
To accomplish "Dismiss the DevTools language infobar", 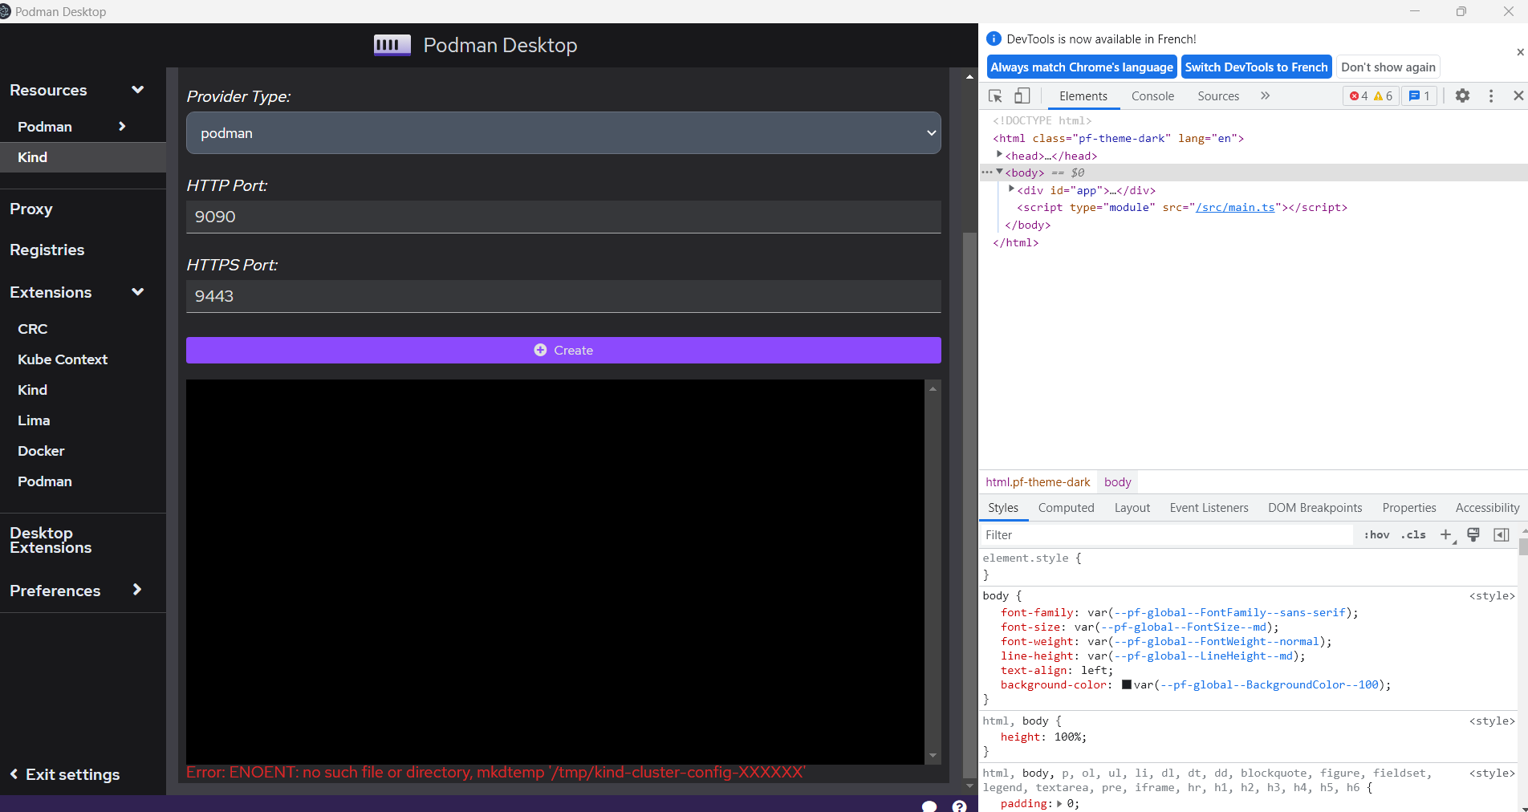I will click(x=1520, y=52).
